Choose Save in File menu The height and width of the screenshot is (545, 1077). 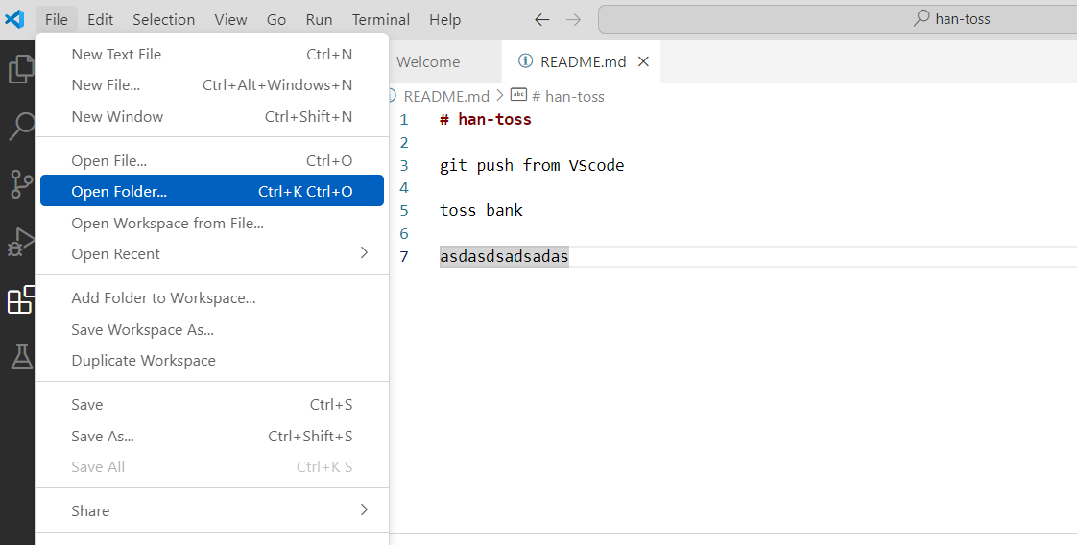pos(212,404)
